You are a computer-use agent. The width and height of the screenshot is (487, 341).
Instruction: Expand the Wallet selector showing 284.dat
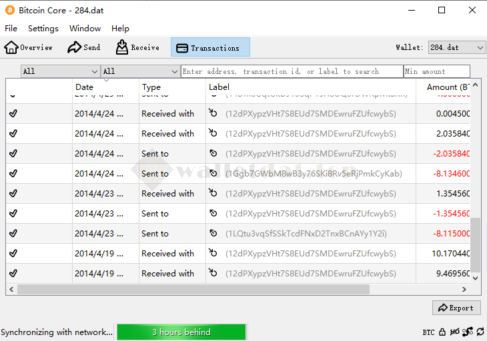pyautogui.click(x=457, y=47)
